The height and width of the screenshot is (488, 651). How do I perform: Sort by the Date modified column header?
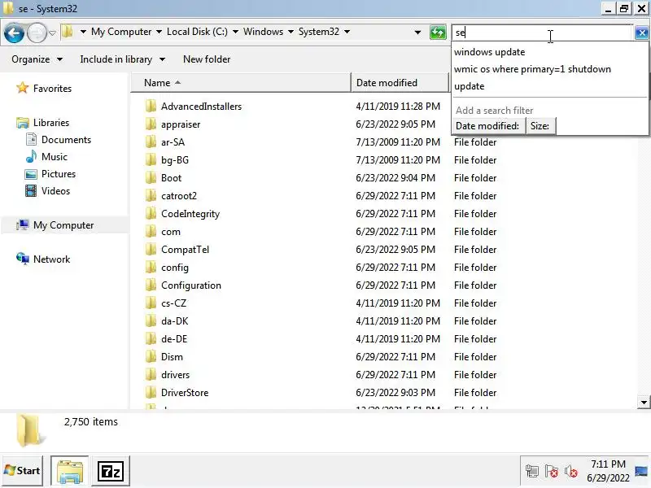click(400, 83)
